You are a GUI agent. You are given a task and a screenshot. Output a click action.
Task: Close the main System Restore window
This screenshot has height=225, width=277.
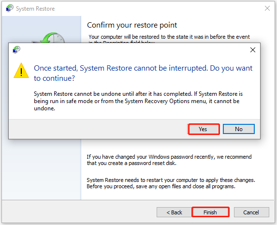267,8
